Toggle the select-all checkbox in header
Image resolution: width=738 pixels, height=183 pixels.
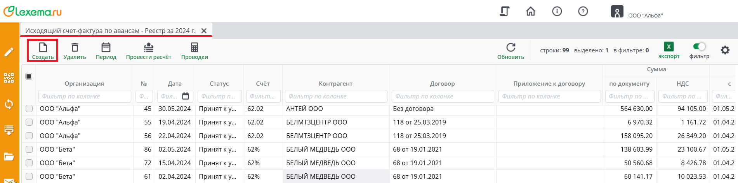click(29, 76)
